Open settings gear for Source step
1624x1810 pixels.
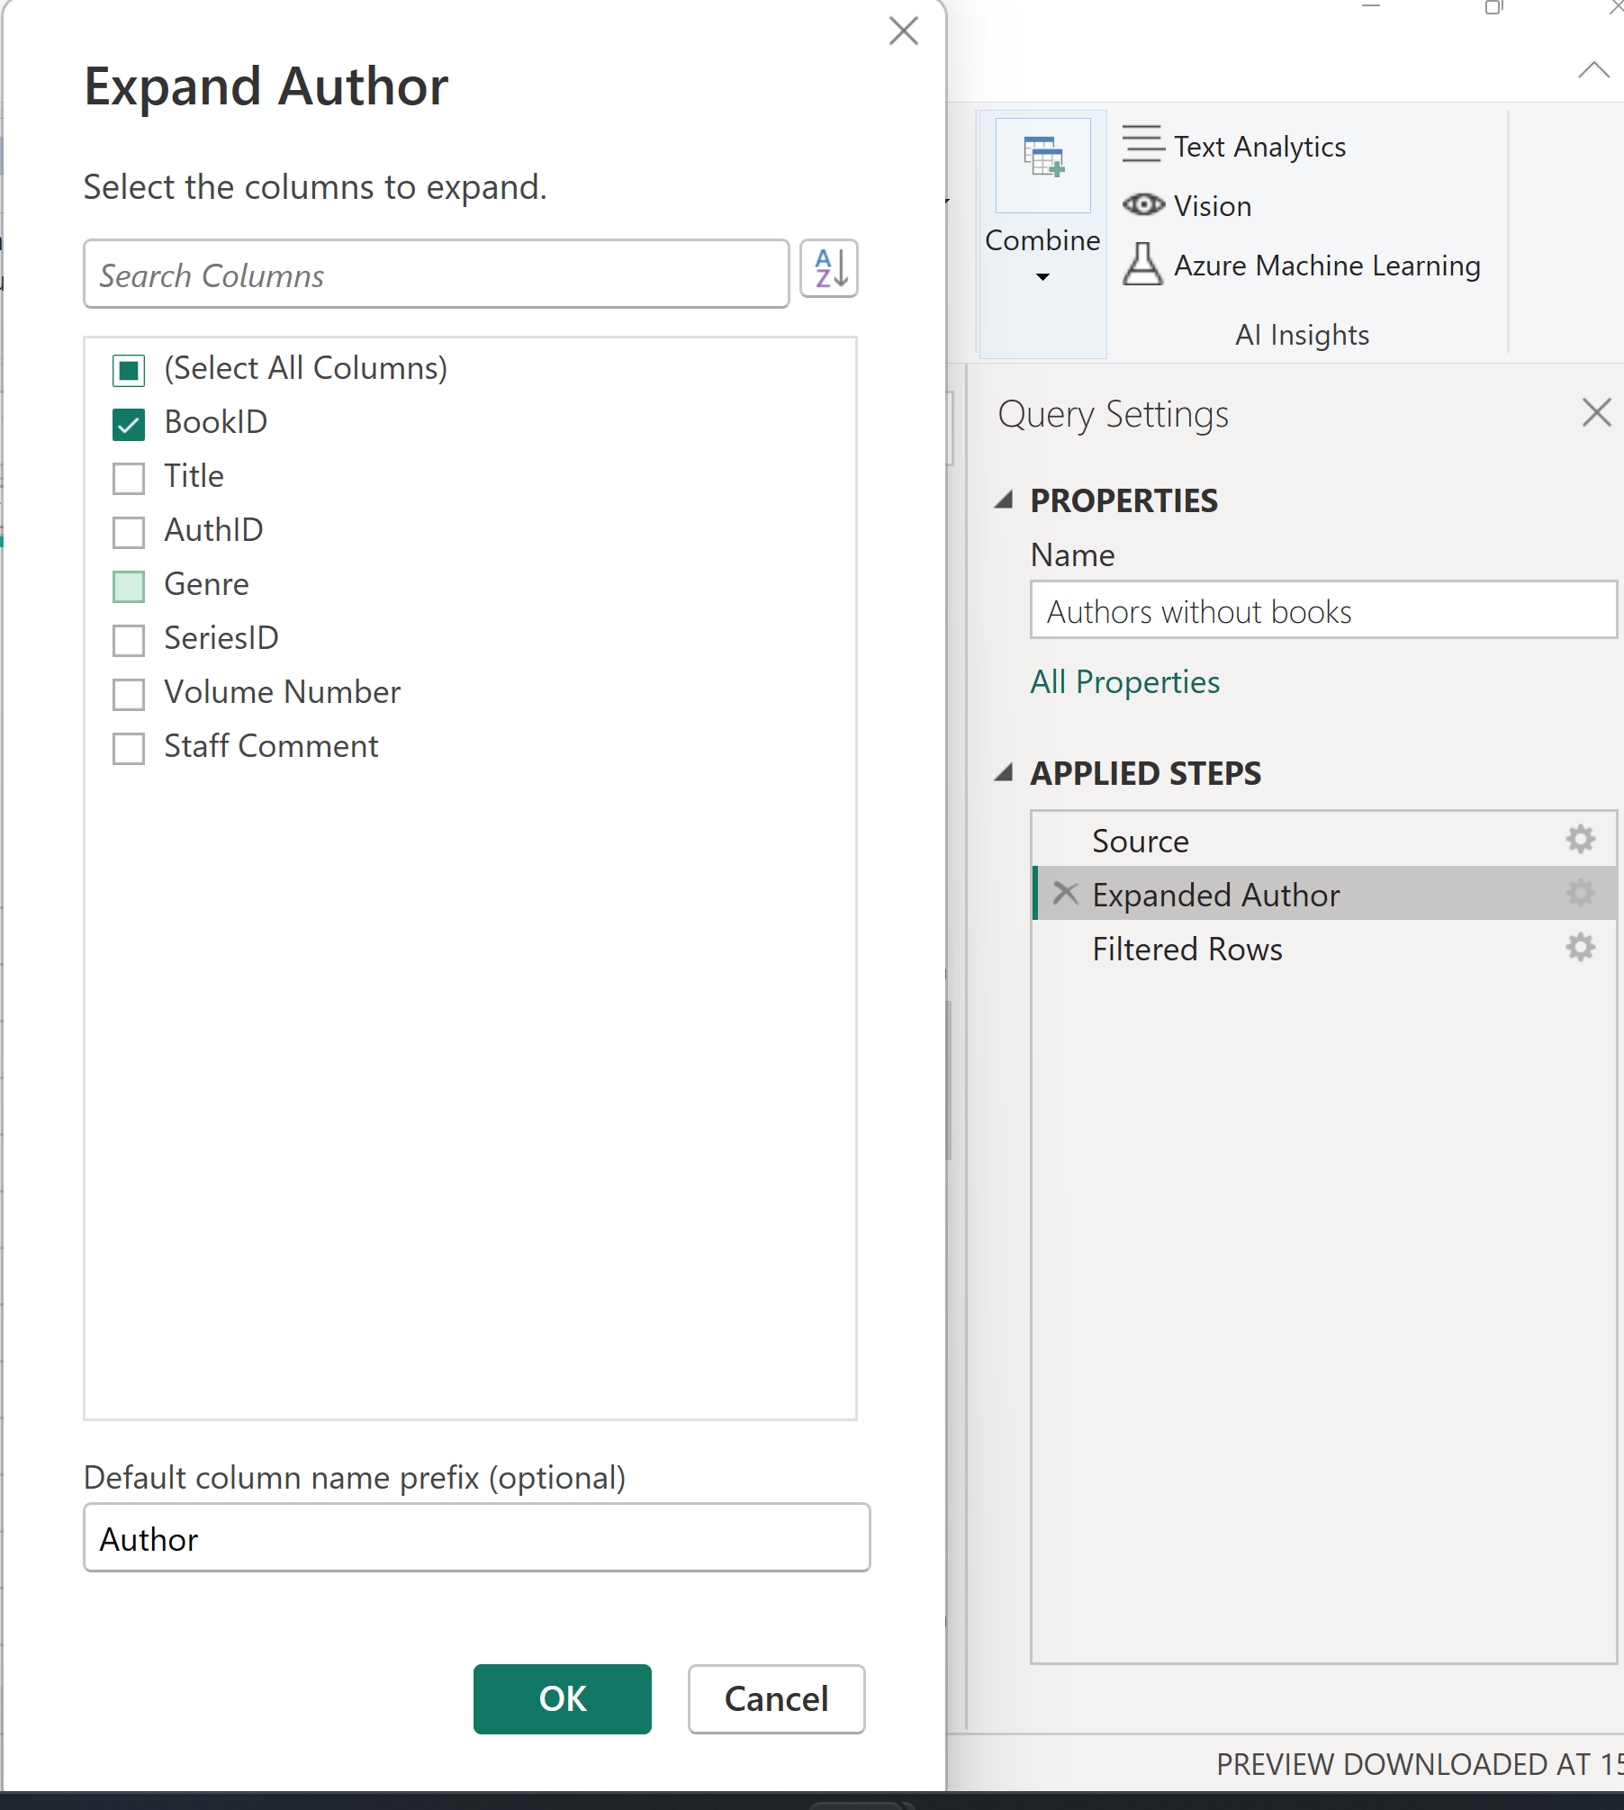coord(1580,840)
